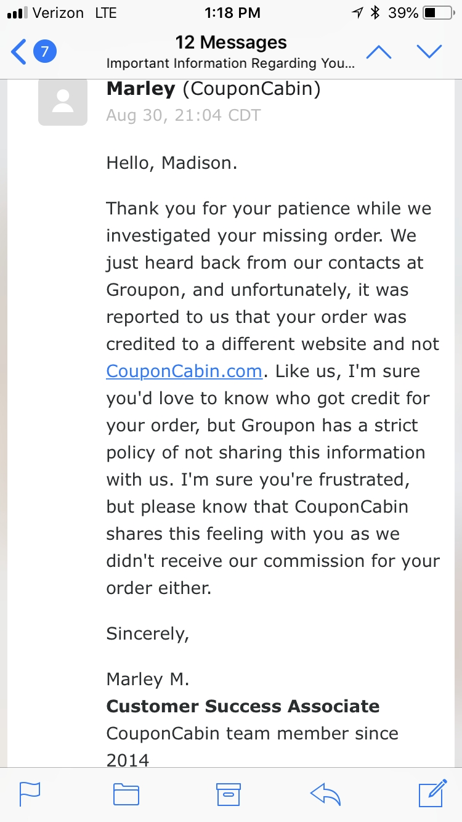This screenshot has width=462, height=822.
Task: Tap sender name Marley (CouponCabin)
Action: pyautogui.click(x=213, y=89)
